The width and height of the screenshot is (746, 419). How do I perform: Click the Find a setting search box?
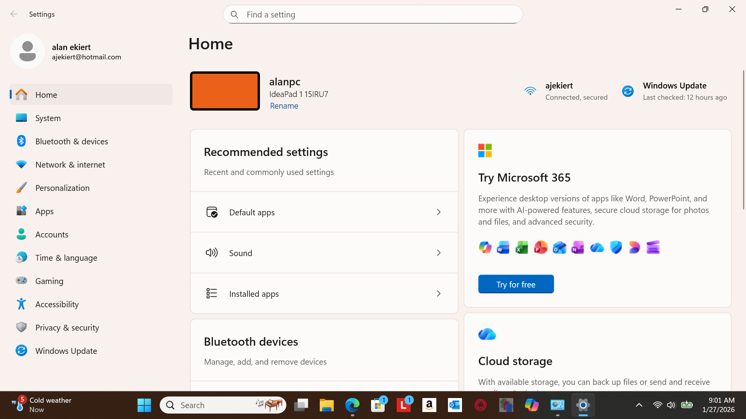coord(373,14)
